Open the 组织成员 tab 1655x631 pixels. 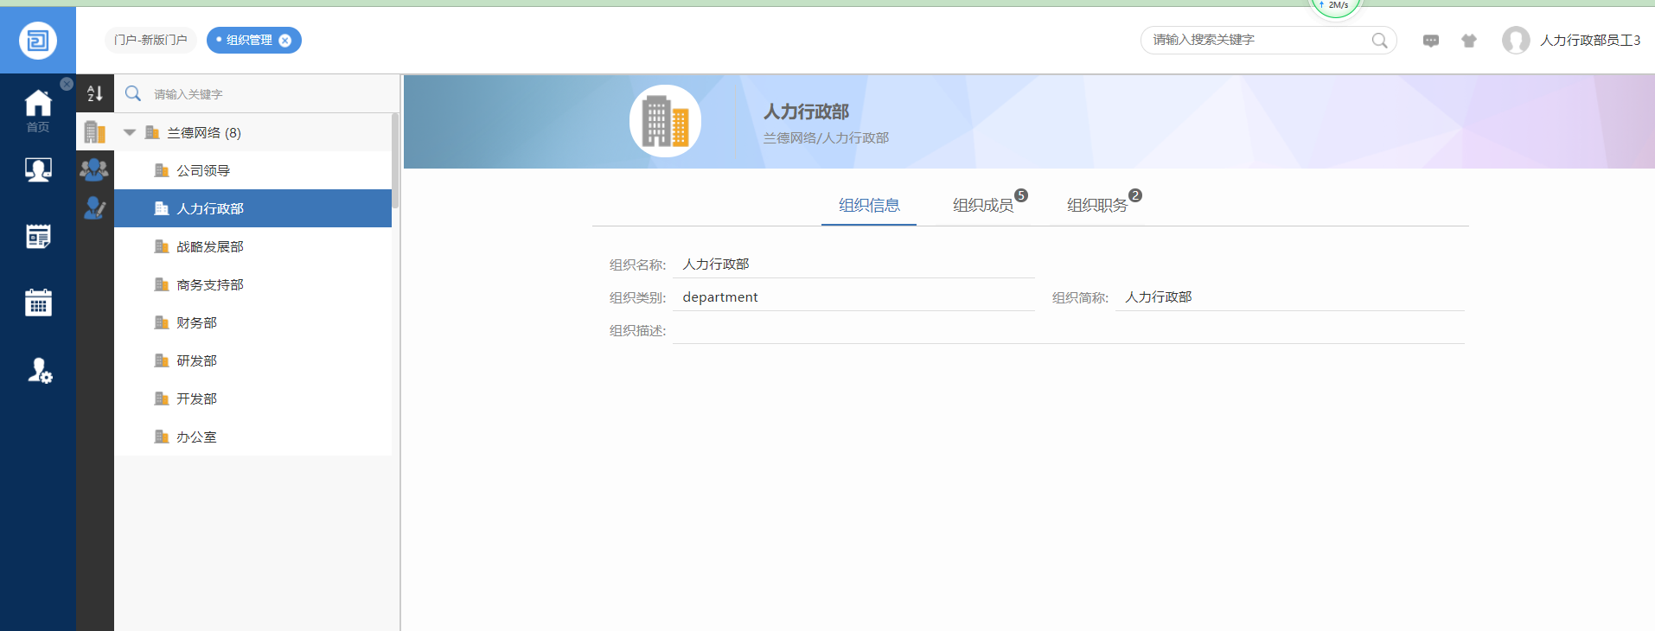click(982, 205)
